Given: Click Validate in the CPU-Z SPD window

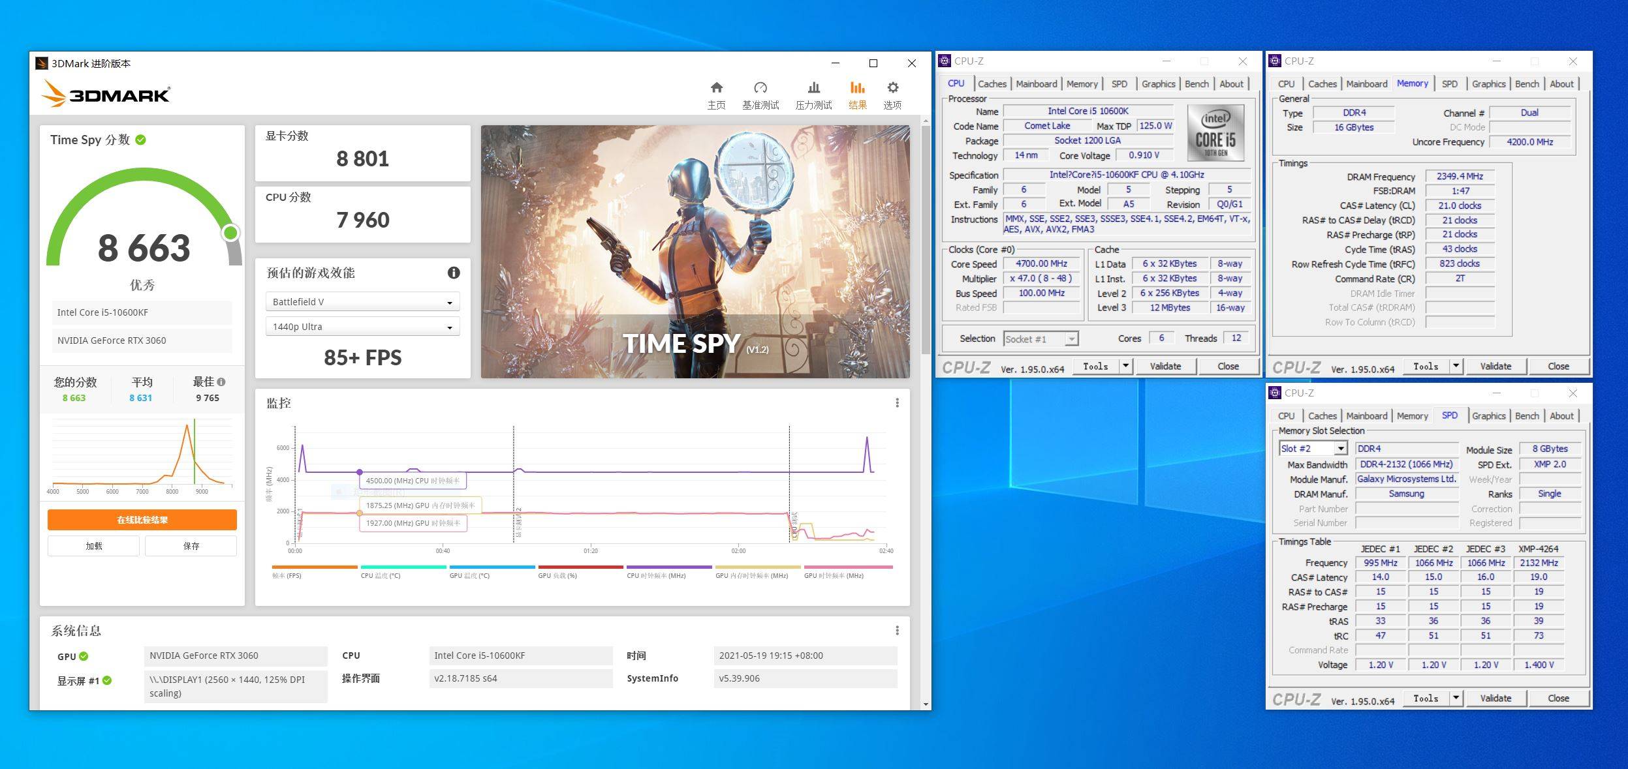Looking at the screenshot, I should 1495,698.
